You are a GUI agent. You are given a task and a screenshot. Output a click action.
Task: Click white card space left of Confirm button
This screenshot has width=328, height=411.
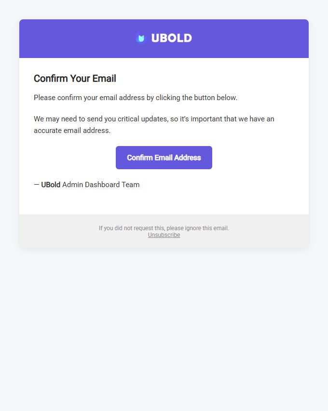pyautogui.click(x=72, y=158)
